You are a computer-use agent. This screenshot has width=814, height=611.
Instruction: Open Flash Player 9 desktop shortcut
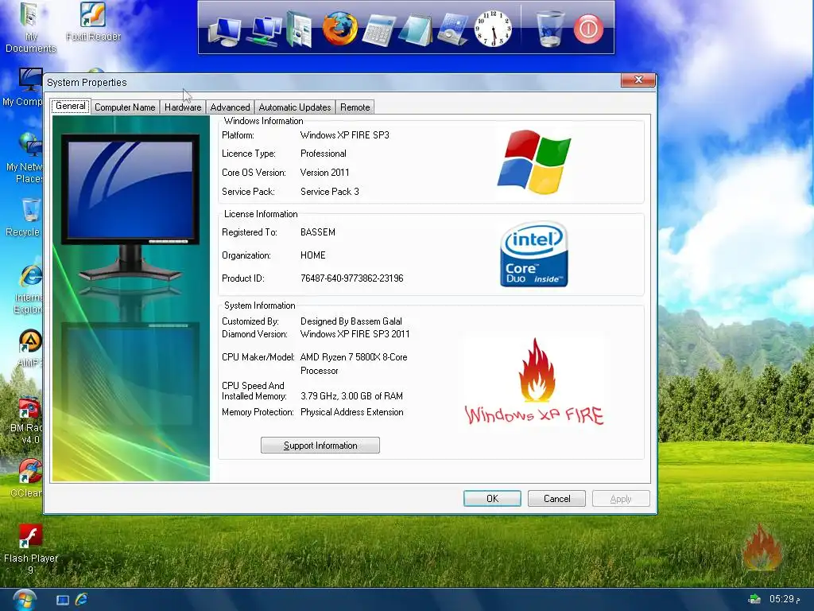[31, 549]
